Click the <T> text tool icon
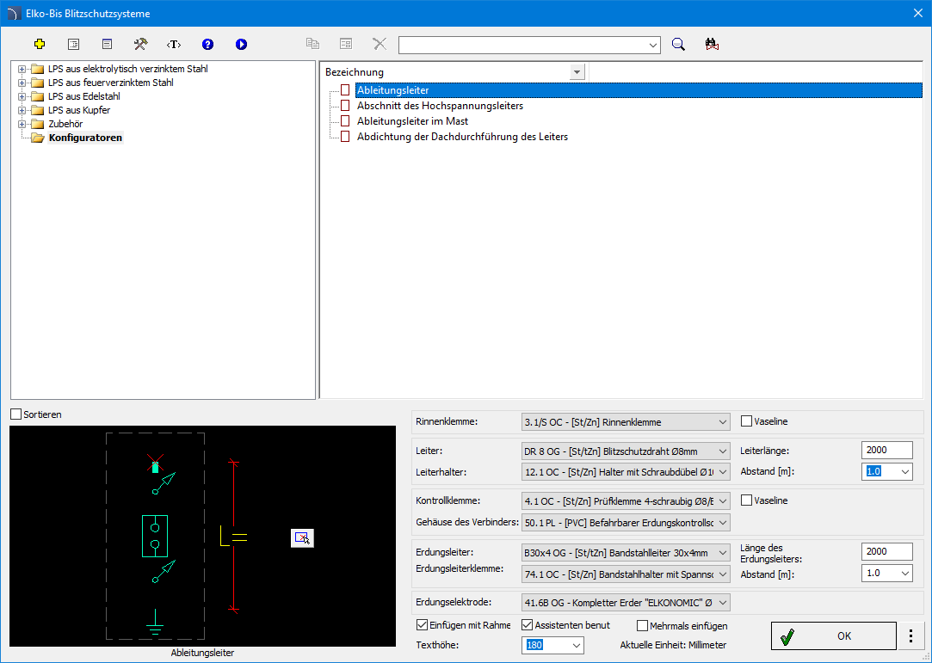The height and width of the screenshot is (663, 932). 174,44
